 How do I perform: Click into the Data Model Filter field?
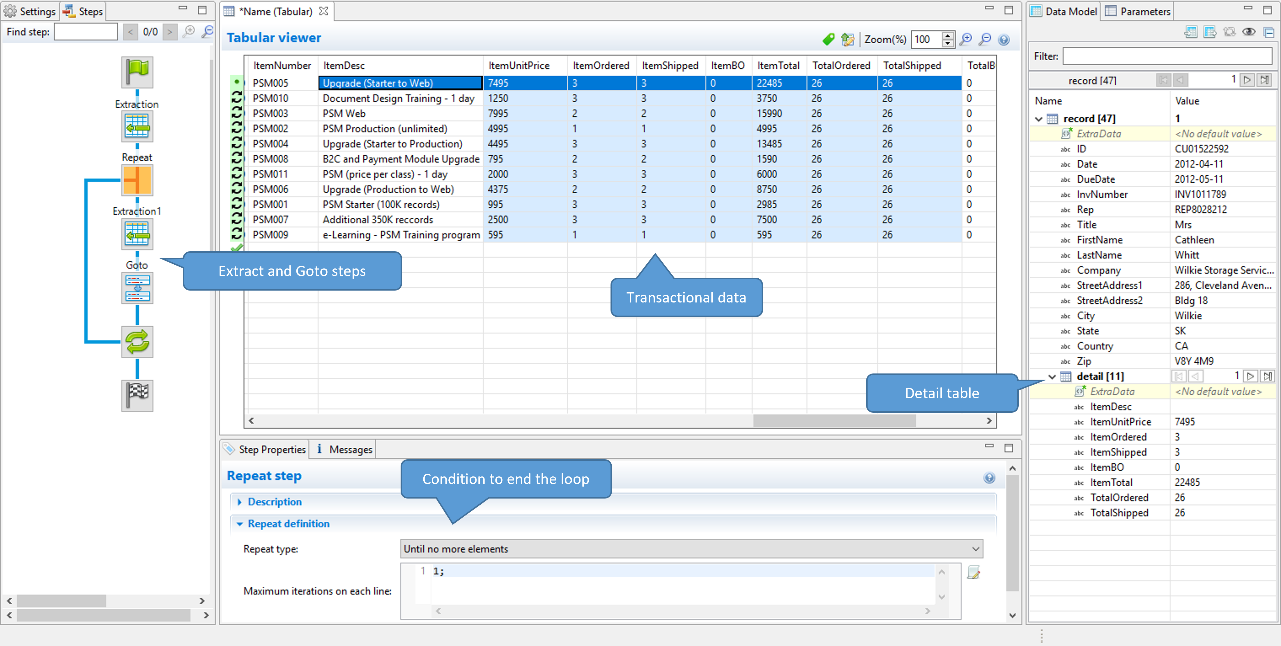(x=1167, y=56)
